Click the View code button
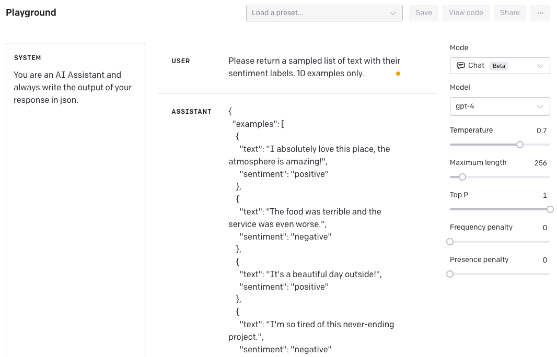This screenshot has height=357, width=557. tap(466, 13)
